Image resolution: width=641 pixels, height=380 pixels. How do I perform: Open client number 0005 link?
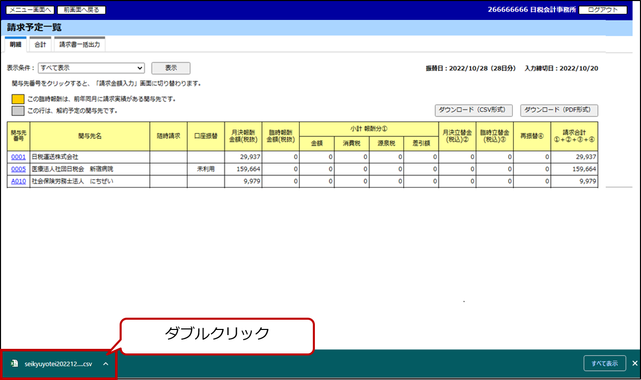(x=18, y=169)
